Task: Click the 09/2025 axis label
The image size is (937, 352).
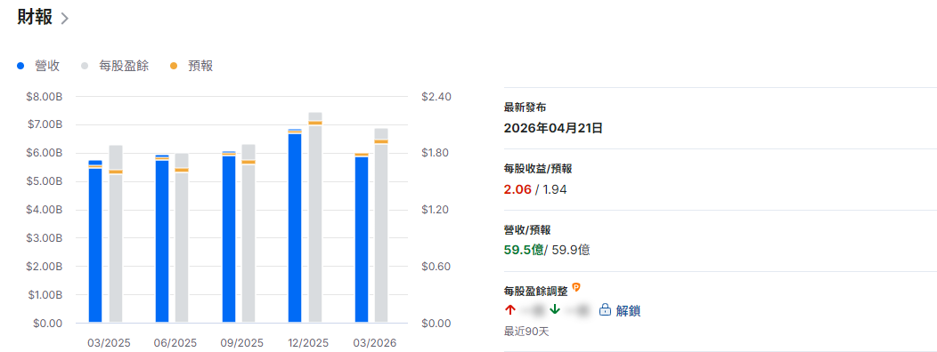Action: coord(241,343)
